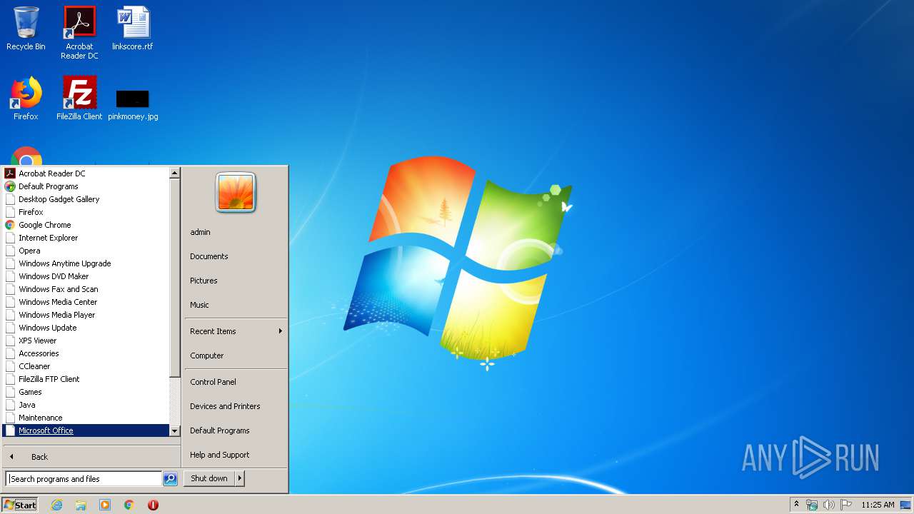
Task: Click display tray icon beside the clock
Action: [x=905, y=505]
